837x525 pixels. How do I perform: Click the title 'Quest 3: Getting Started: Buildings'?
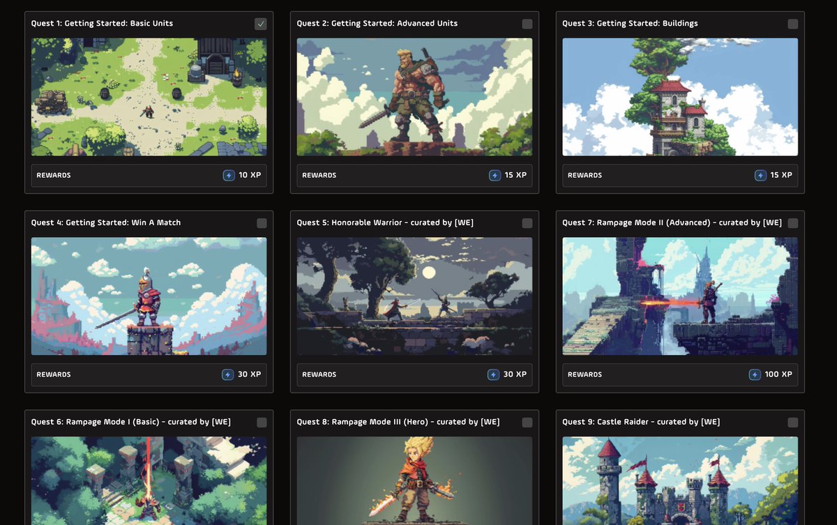tap(630, 24)
